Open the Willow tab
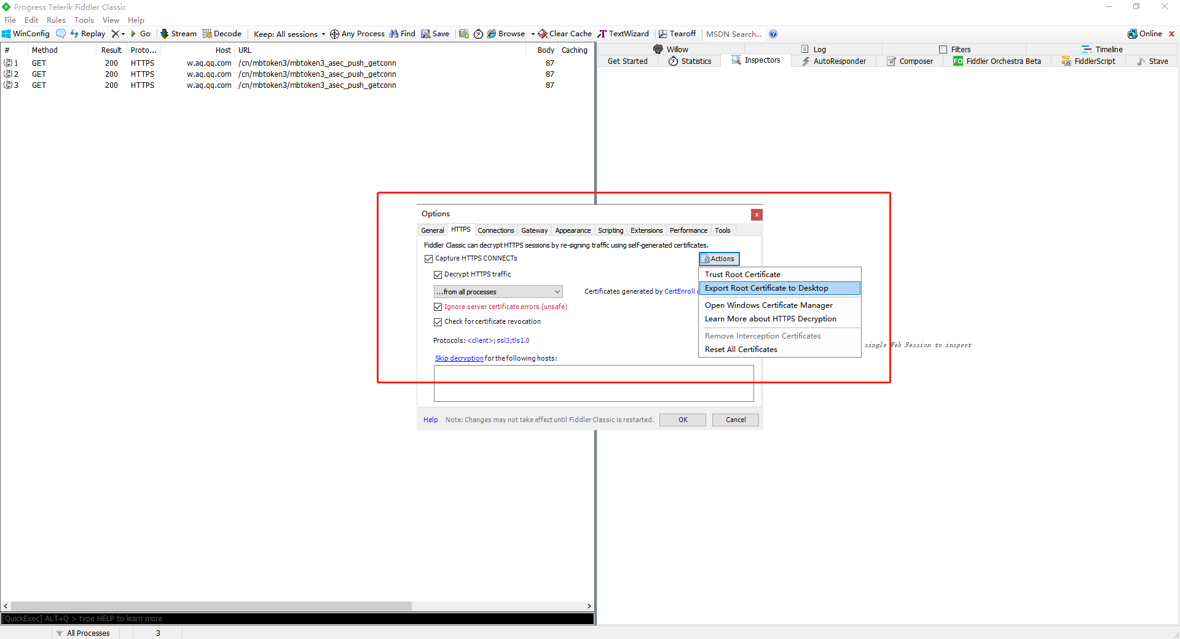 pos(671,49)
